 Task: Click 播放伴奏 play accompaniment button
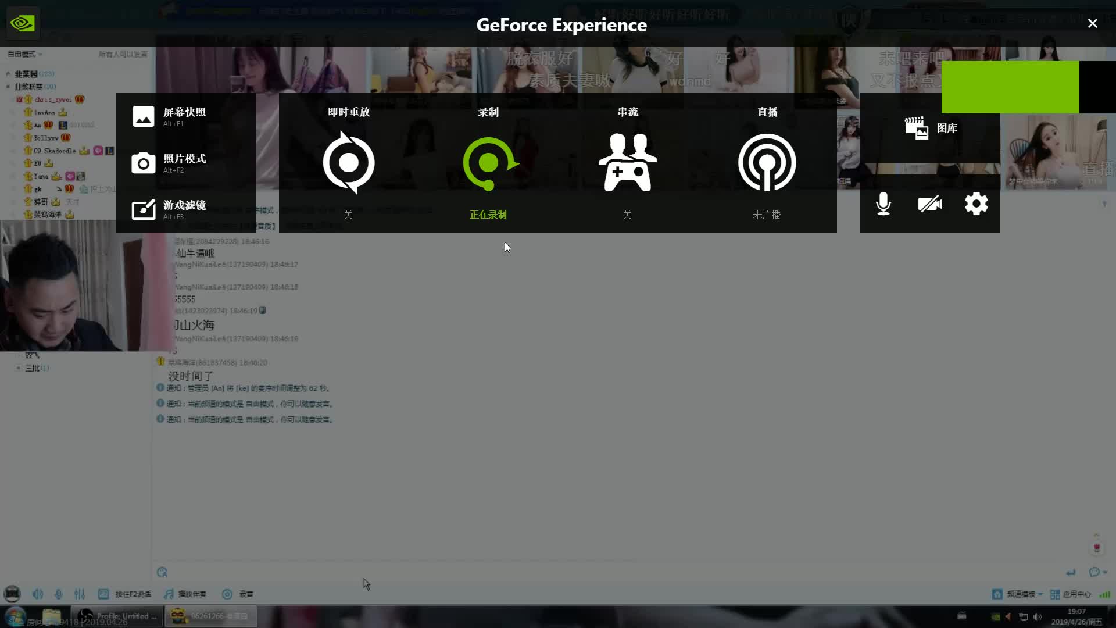pos(185,594)
